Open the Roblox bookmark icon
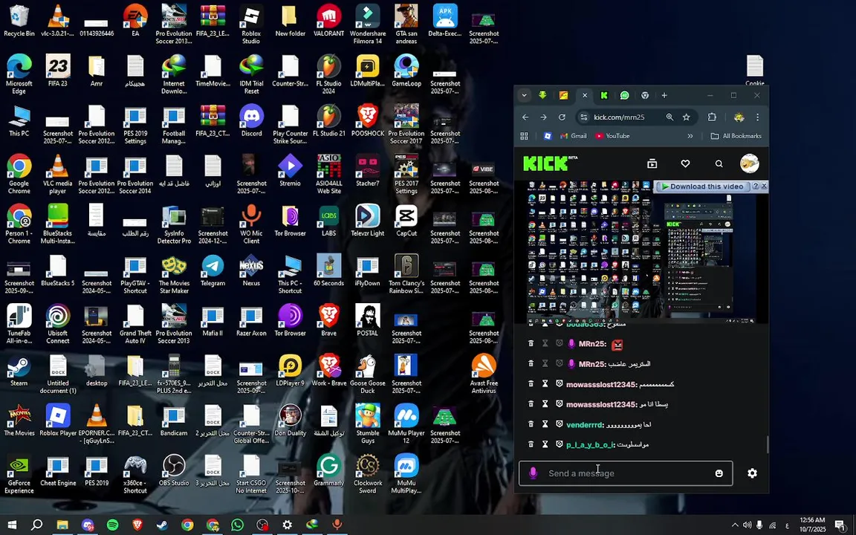 pos(548,137)
